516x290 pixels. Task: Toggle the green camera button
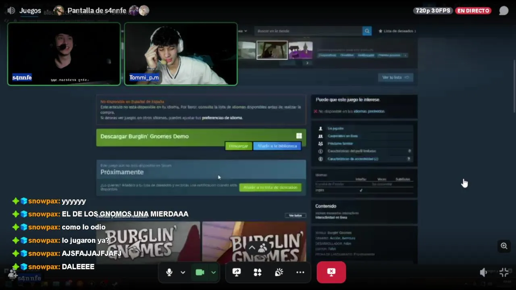(x=200, y=272)
